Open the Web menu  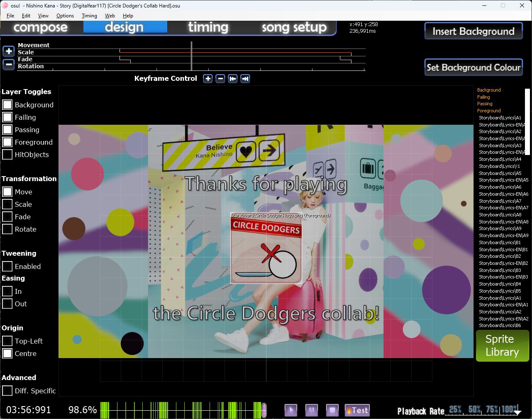click(110, 16)
